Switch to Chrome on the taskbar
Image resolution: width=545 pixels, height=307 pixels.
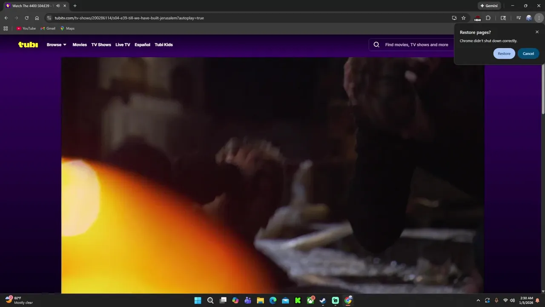tap(348, 300)
